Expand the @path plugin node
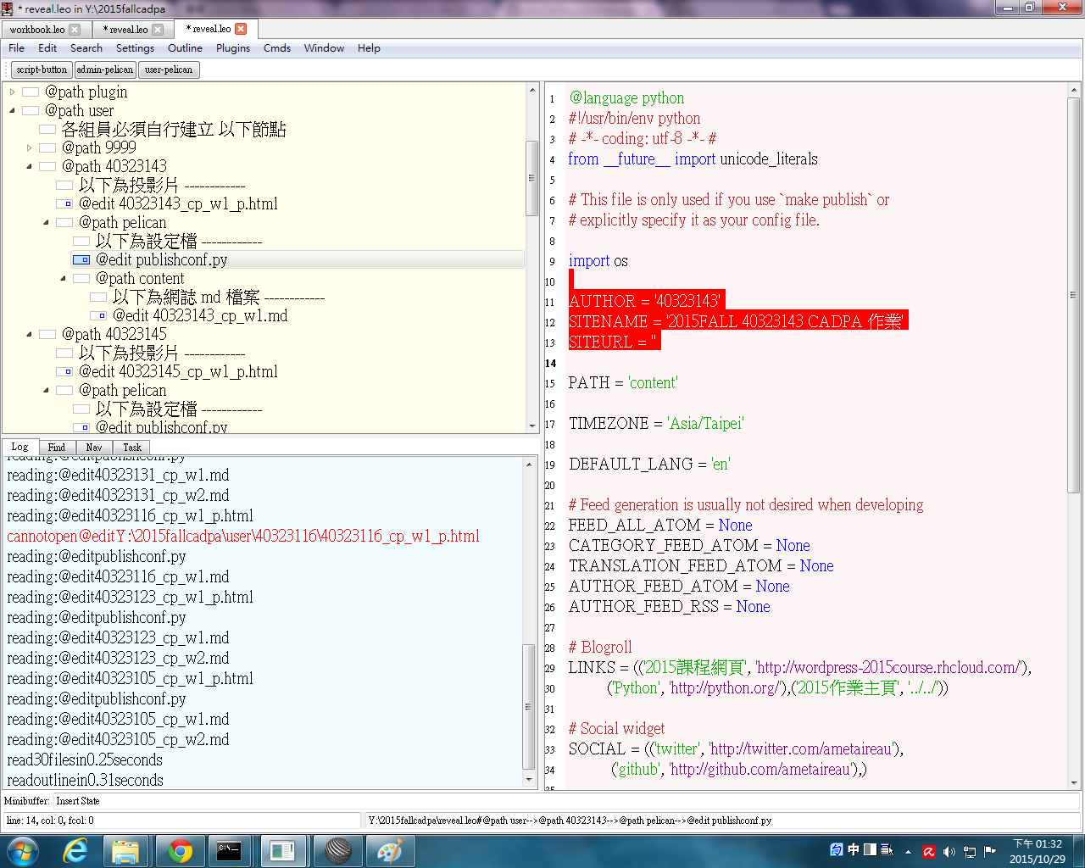 [13, 92]
